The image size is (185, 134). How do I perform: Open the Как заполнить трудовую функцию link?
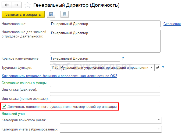tap(59, 76)
